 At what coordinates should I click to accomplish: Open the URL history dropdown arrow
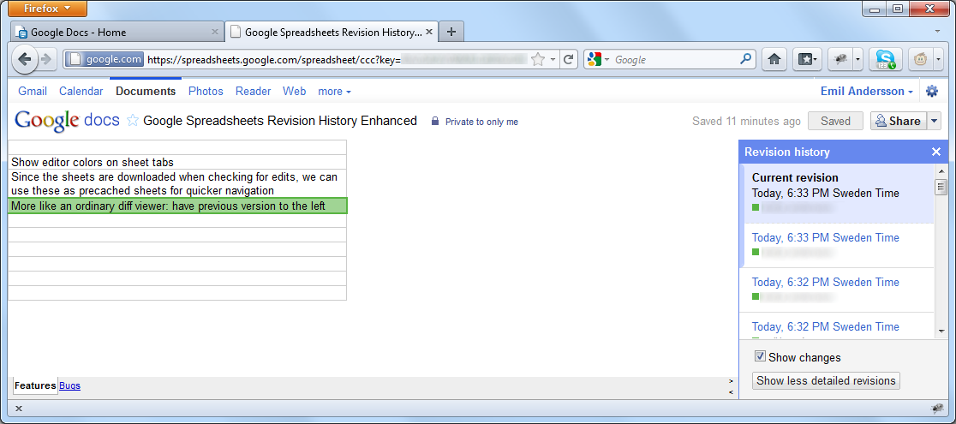pos(553,59)
